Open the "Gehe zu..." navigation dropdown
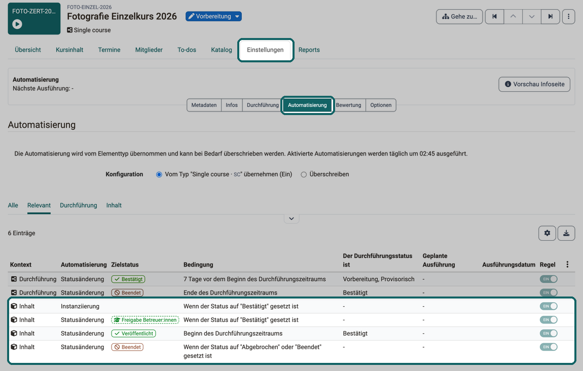Viewport: 583px width, 371px height. (x=460, y=16)
